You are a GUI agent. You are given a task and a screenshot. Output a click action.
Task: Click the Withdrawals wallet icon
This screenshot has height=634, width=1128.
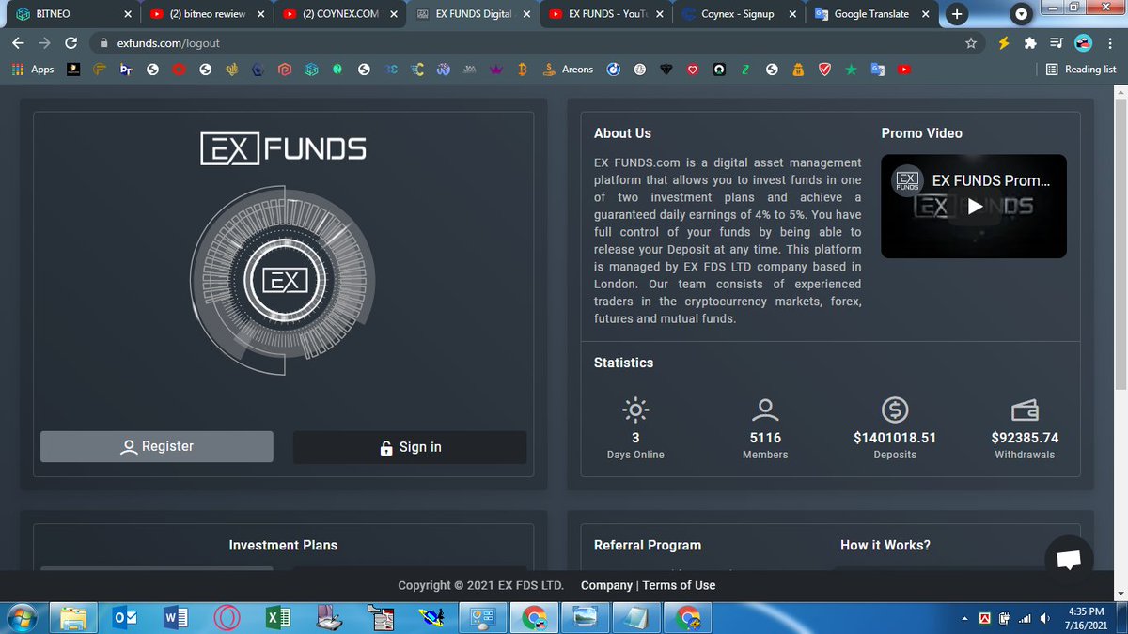click(x=1025, y=410)
